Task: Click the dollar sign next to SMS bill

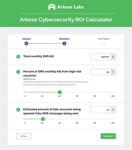Action: [113, 57]
